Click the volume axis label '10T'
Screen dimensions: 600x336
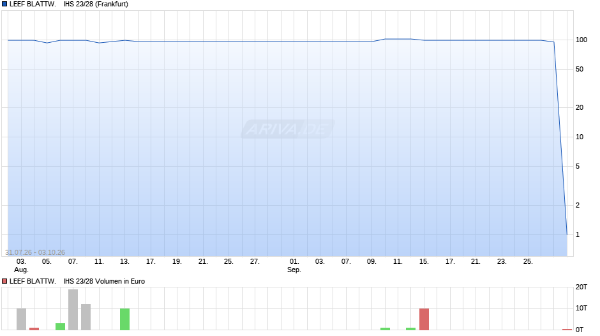581,308
